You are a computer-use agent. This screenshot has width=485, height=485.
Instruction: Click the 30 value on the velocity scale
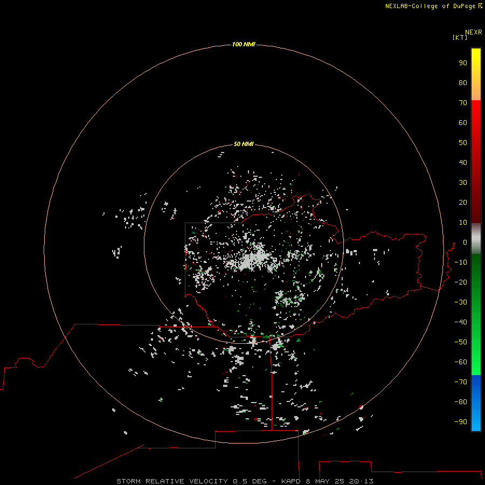click(x=463, y=183)
